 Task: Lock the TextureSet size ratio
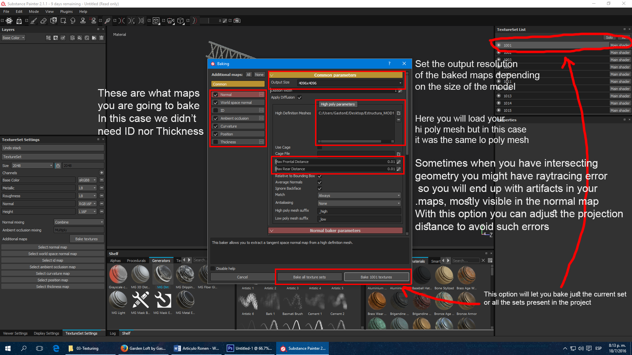(58, 166)
